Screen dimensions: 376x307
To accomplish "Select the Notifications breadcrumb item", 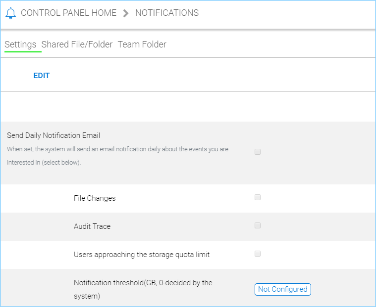I will coord(167,13).
